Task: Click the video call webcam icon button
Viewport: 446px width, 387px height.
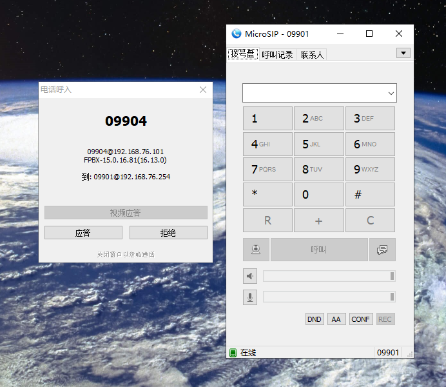Action: pos(256,250)
